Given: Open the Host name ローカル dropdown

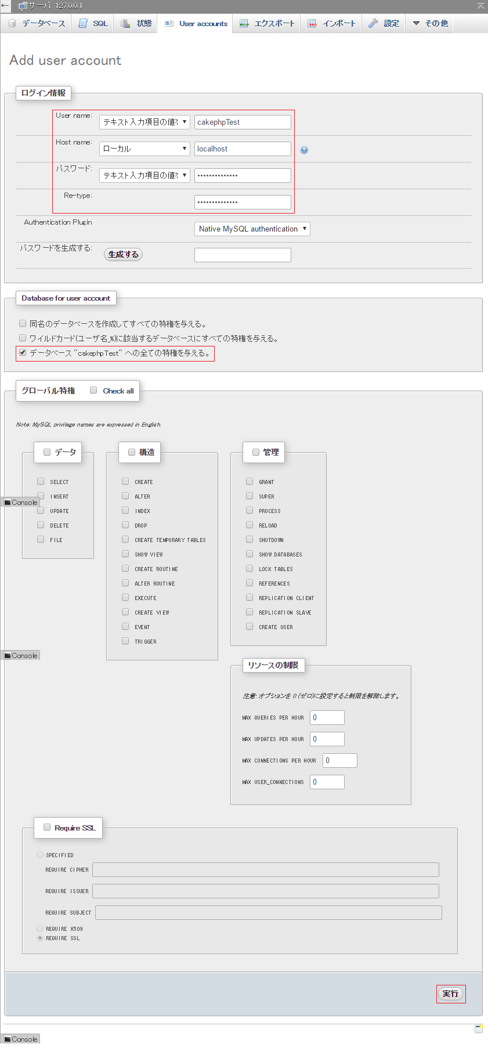Looking at the screenshot, I should click(144, 149).
